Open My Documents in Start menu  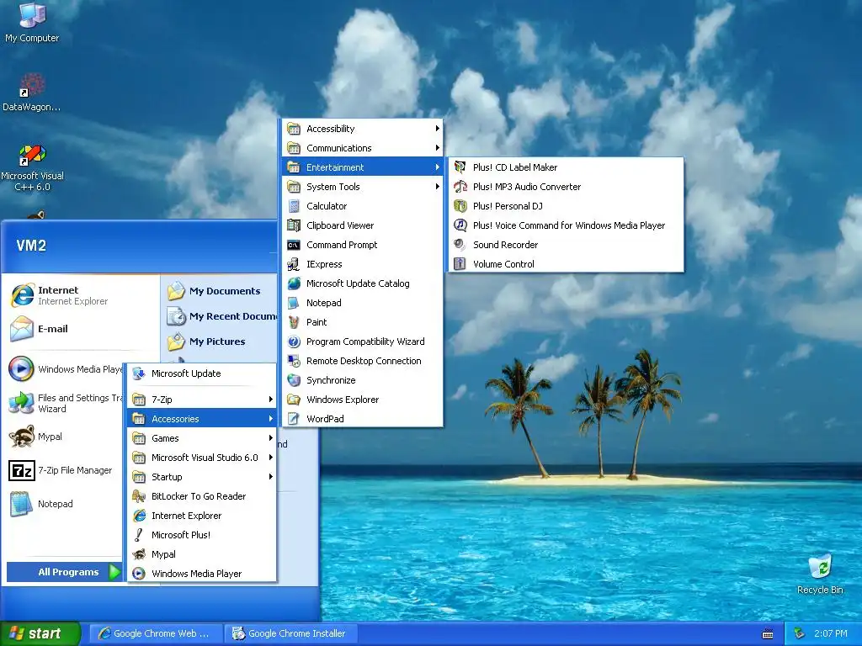click(x=221, y=291)
